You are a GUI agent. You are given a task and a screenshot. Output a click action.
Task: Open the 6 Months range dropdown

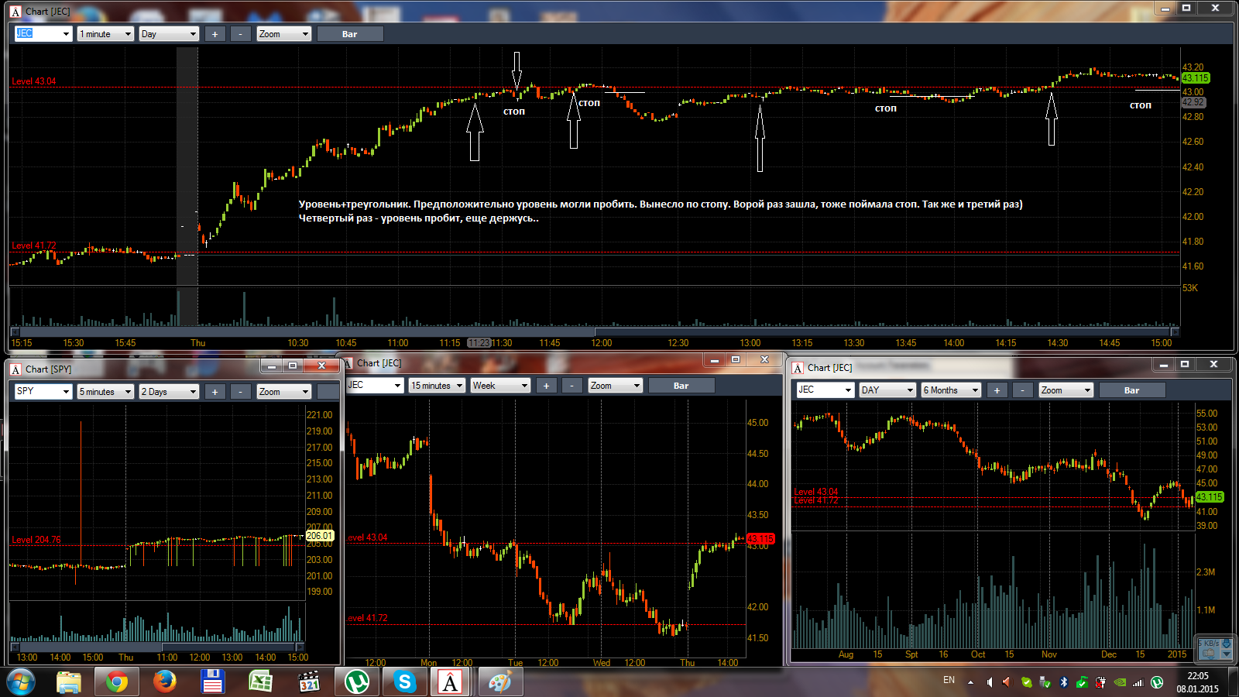(x=952, y=390)
